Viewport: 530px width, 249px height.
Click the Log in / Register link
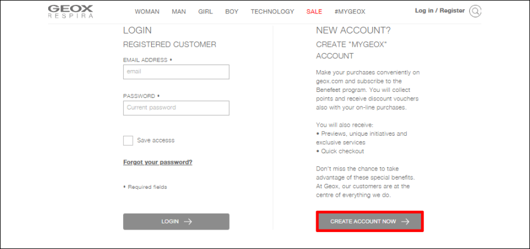[x=440, y=11]
